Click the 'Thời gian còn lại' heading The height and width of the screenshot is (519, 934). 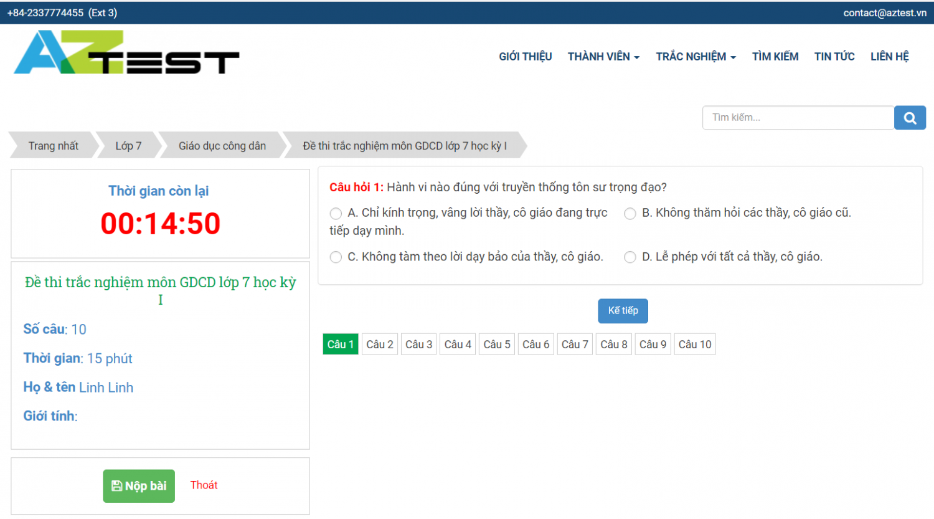click(x=159, y=191)
